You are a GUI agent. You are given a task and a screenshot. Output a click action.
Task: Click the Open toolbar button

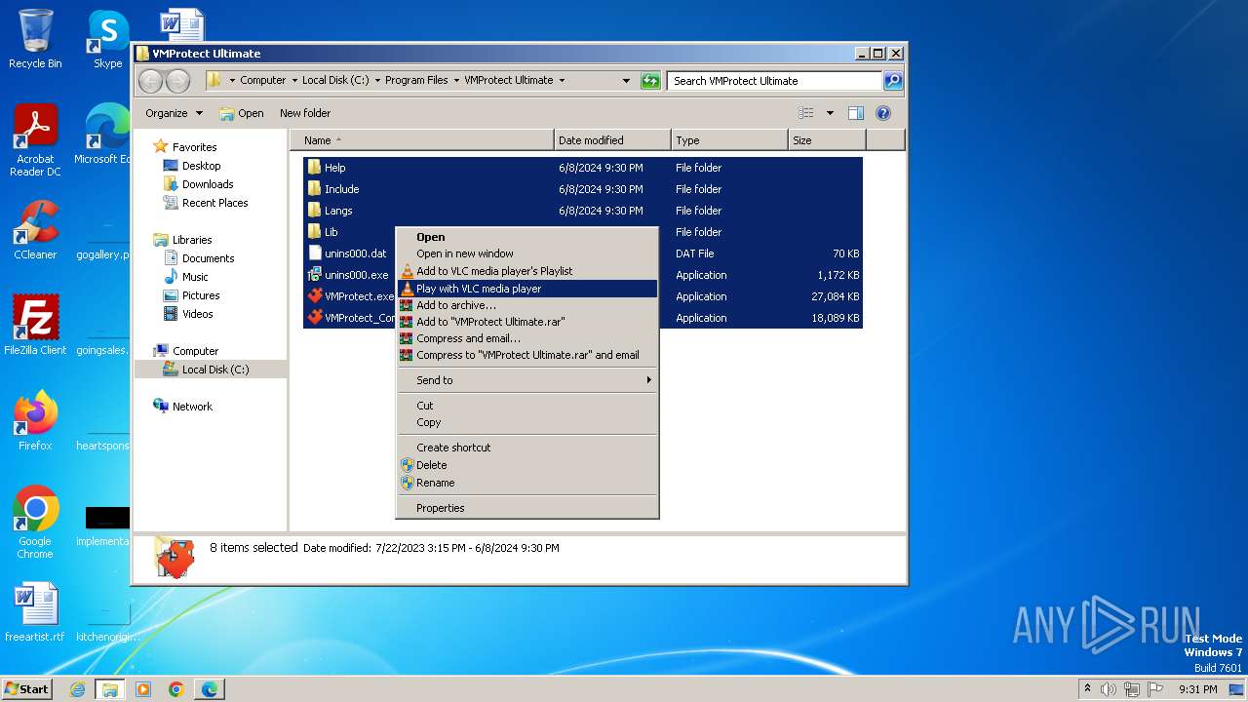242,113
